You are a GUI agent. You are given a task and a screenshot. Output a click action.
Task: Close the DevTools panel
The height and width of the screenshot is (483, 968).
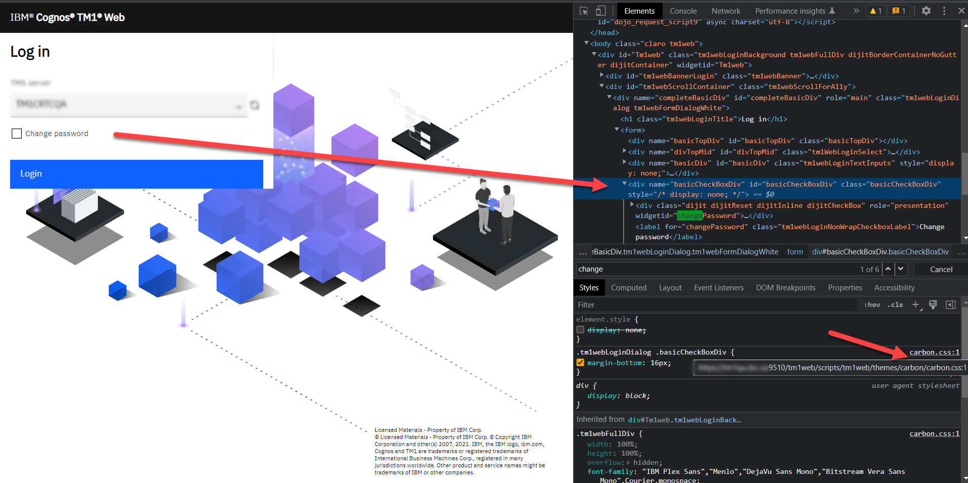tap(961, 11)
